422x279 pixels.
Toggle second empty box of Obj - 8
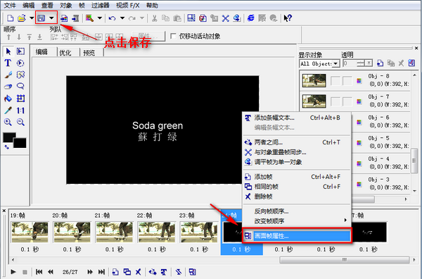click(347, 81)
